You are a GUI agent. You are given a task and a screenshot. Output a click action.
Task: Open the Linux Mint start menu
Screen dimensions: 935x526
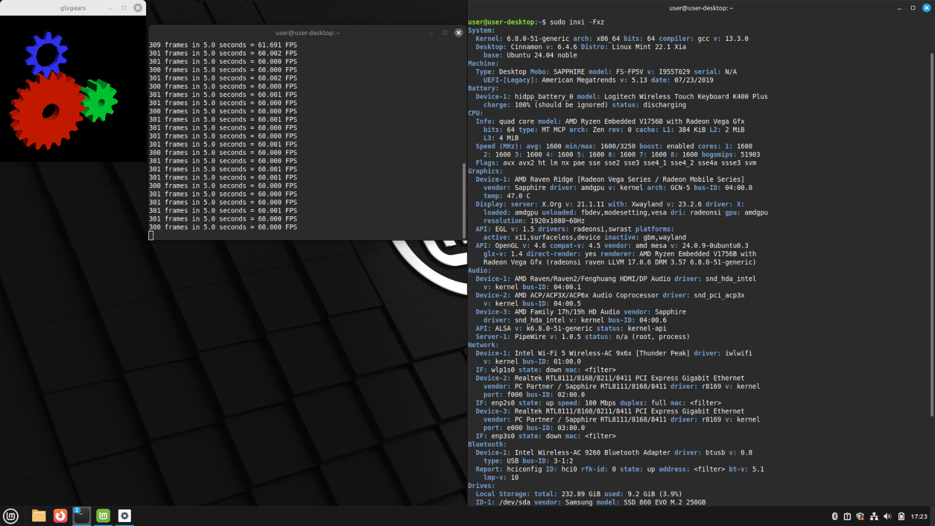(x=11, y=516)
